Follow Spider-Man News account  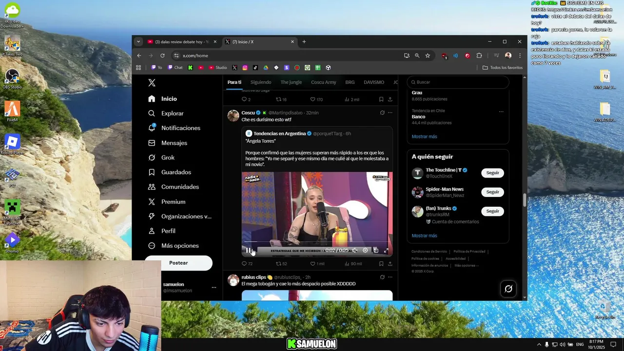point(492,192)
